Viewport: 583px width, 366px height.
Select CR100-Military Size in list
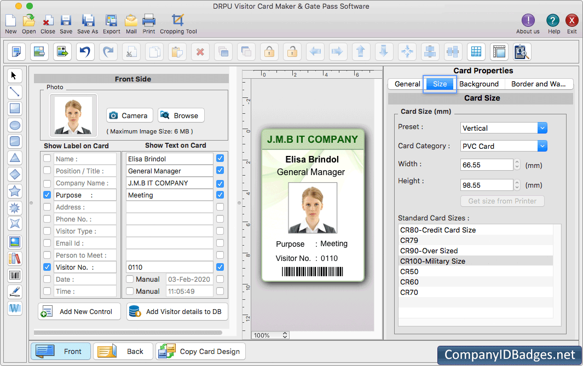point(476,261)
